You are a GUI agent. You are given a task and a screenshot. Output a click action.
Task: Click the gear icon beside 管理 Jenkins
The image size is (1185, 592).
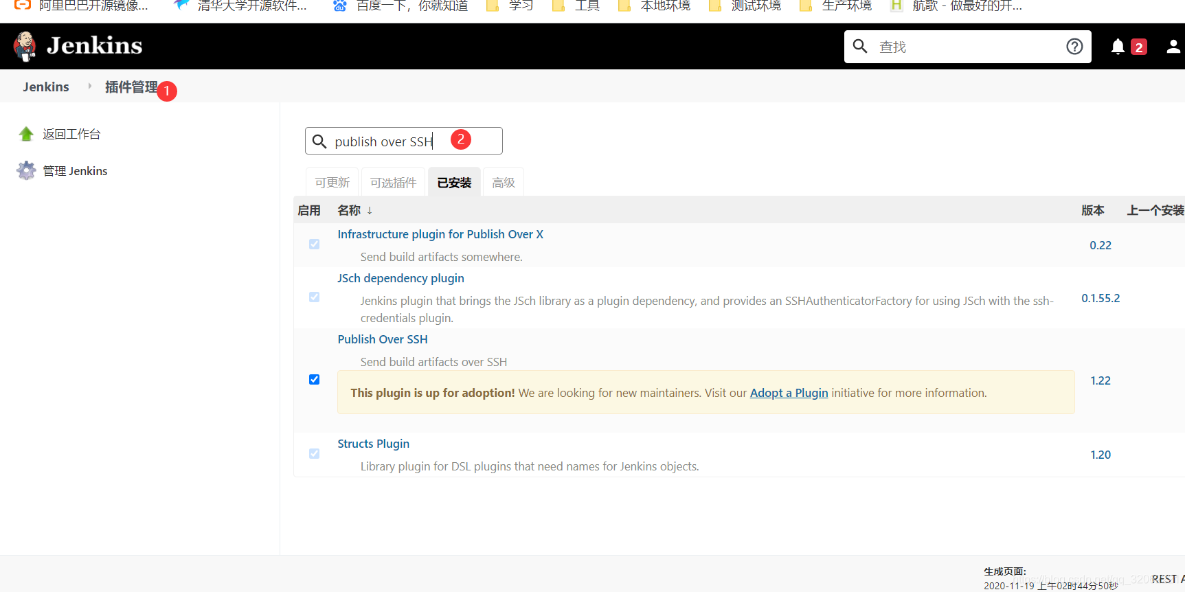click(26, 170)
